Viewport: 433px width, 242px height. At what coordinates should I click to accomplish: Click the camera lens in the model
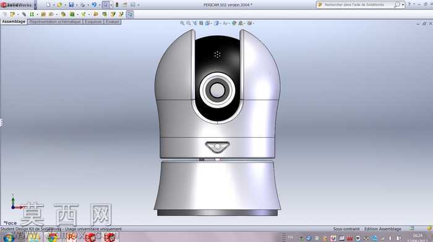tap(217, 90)
